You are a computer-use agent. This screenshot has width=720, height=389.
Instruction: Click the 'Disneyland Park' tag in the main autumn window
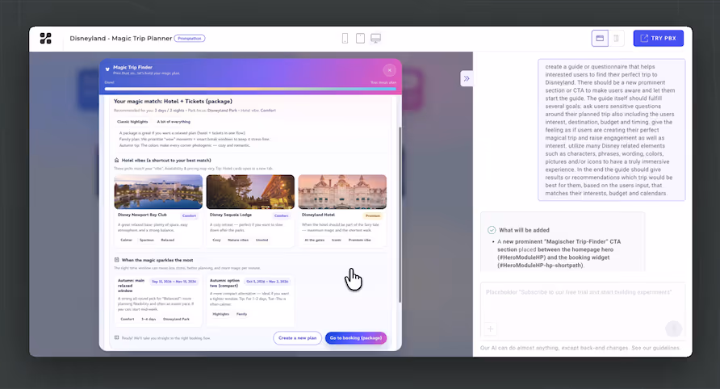176,320
